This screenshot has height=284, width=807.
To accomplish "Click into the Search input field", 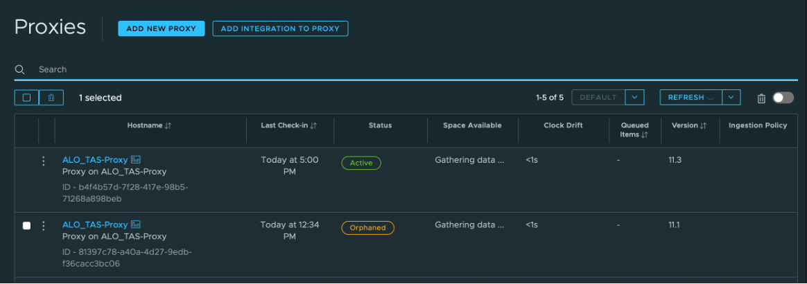I will tap(277, 69).
